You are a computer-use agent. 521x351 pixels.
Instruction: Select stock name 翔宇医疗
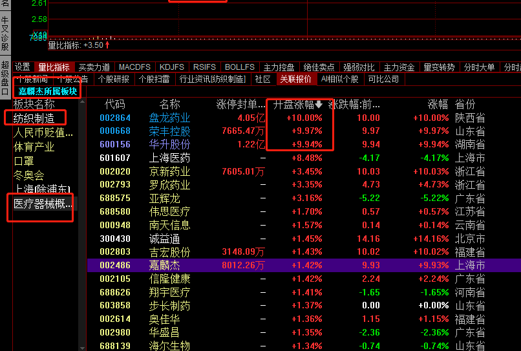(169, 292)
